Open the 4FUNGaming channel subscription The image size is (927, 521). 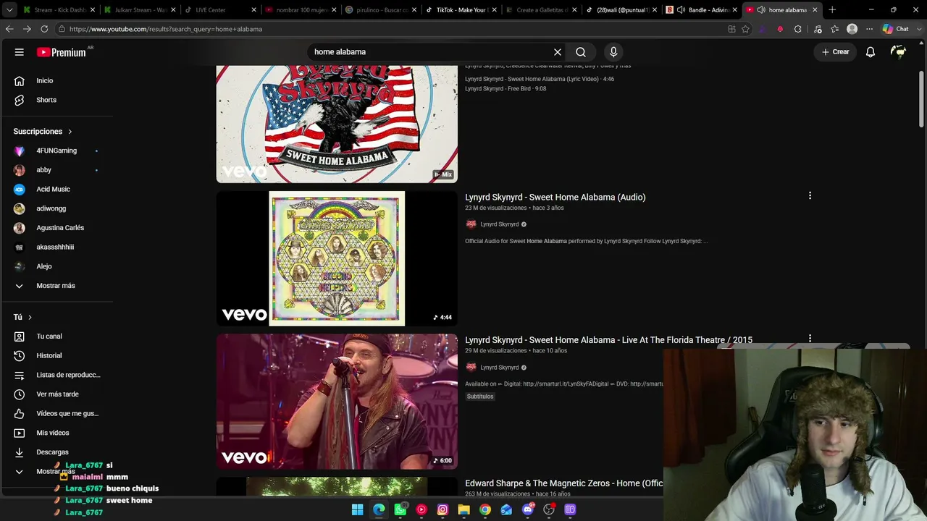[x=56, y=151]
